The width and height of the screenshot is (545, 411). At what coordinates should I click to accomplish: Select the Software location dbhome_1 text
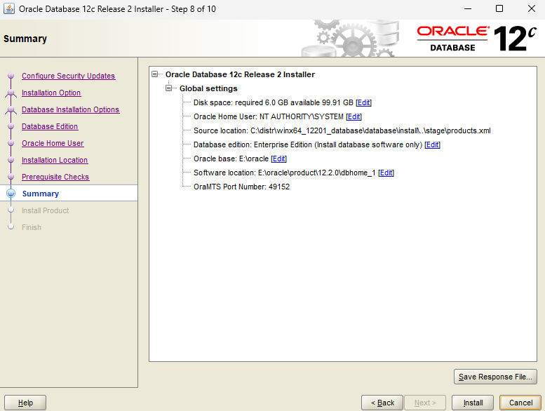tap(285, 173)
